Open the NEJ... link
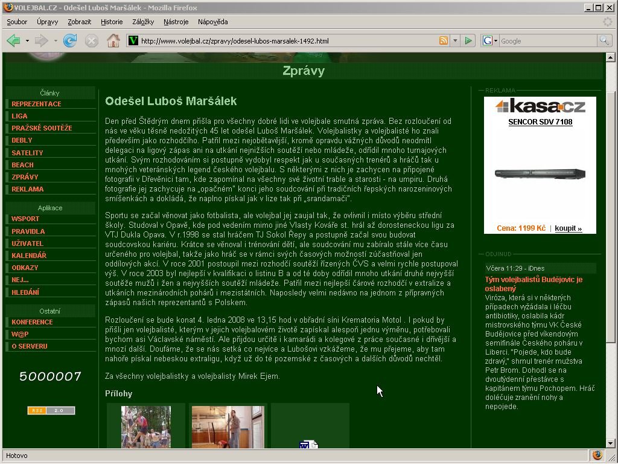 pyautogui.click(x=20, y=280)
